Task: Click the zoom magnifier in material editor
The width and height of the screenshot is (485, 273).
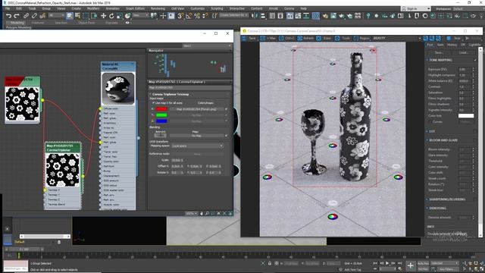Action: (x=207, y=213)
